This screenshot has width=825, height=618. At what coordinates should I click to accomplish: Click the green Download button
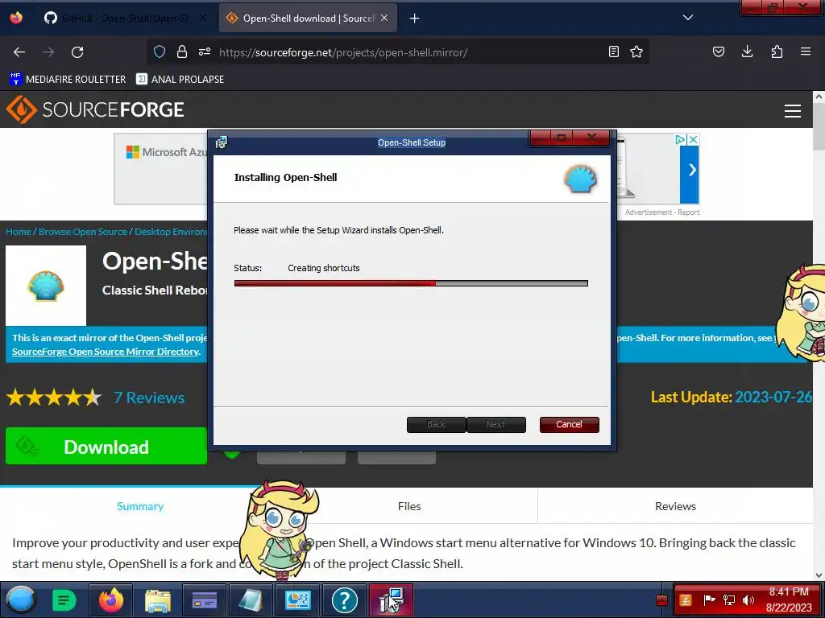[x=106, y=446]
